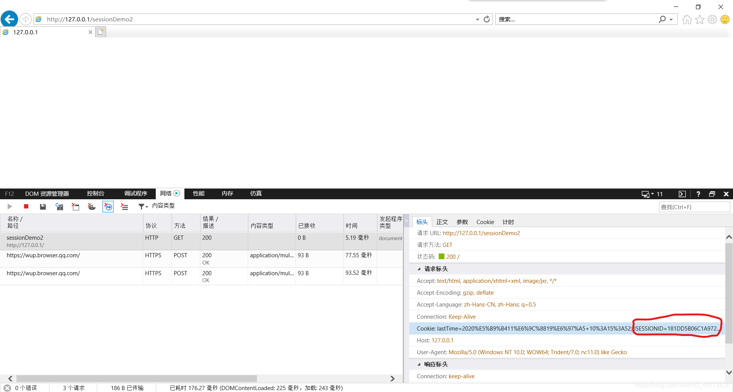
Task: Open the address bar history dropdown arrow
Action: (477, 19)
